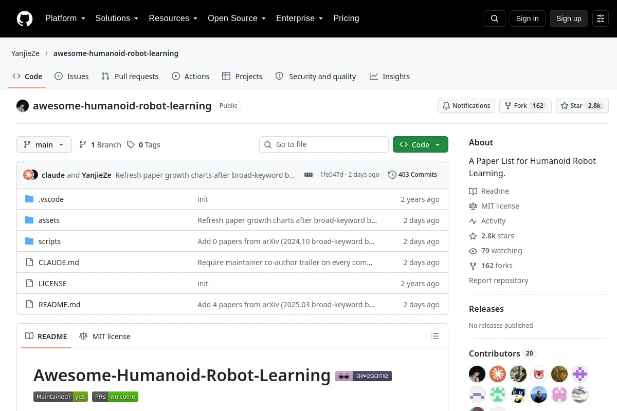
Task: Open commit hash 1fe047d
Action: (x=332, y=175)
